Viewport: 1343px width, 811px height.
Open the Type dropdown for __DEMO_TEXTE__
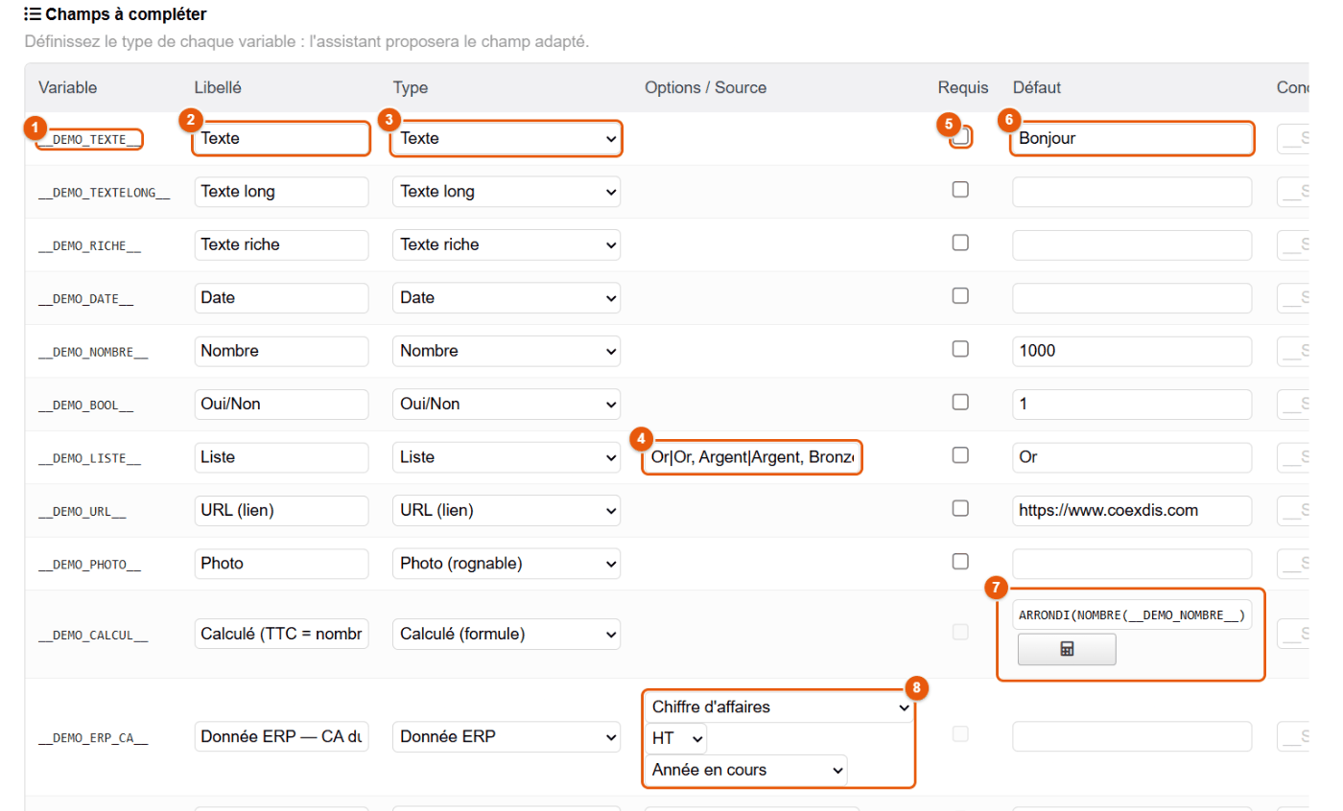pos(507,139)
